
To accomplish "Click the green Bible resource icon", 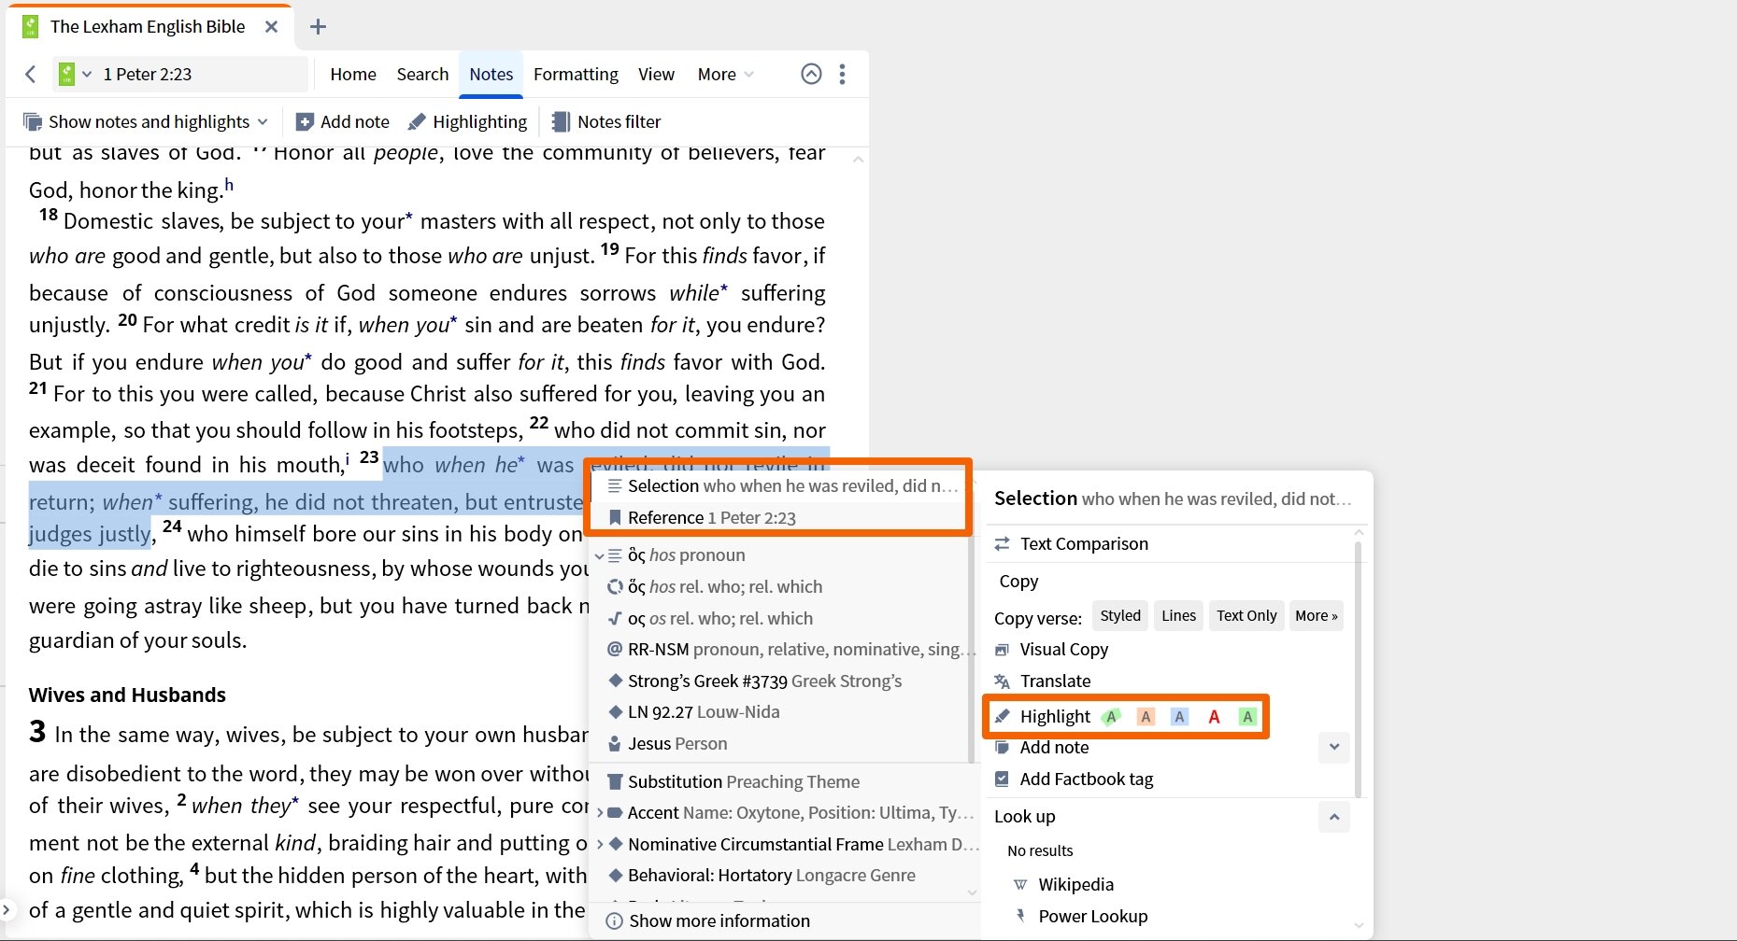I will pos(66,74).
